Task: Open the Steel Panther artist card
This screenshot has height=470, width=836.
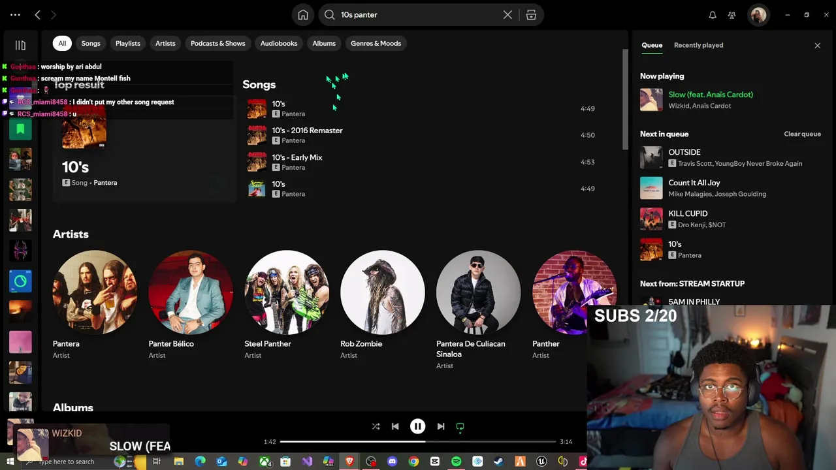Action: click(x=286, y=304)
